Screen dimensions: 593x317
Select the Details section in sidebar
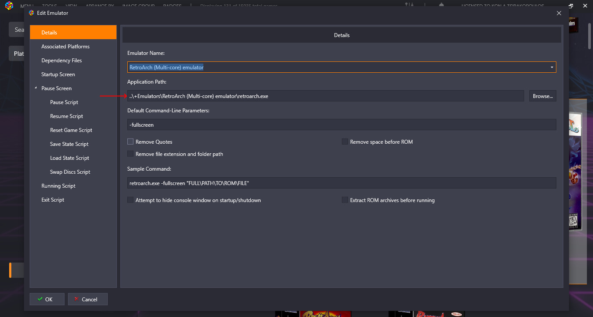73,33
